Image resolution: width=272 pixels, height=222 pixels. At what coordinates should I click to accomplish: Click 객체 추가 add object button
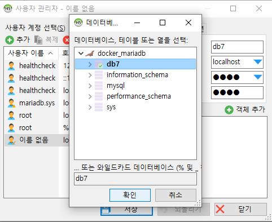(245, 110)
